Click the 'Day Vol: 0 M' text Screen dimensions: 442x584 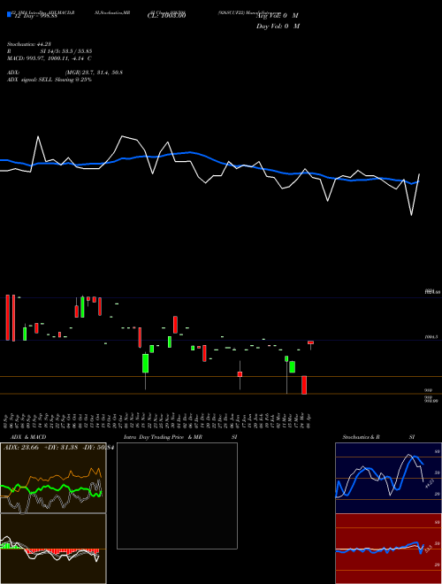(278, 27)
